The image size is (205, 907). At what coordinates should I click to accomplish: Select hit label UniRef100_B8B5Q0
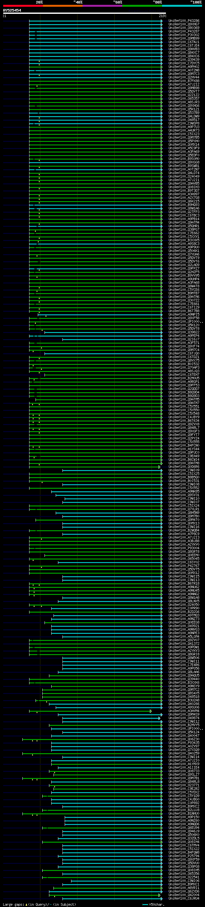click(184, 477)
